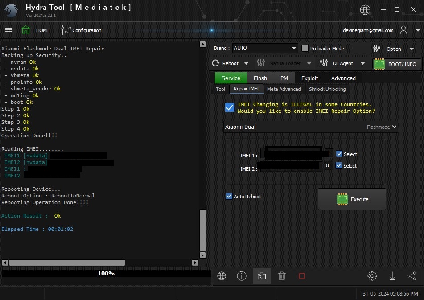Switch to the Advanced tab
This screenshot has width=424, height=300.
coord(343,78)
